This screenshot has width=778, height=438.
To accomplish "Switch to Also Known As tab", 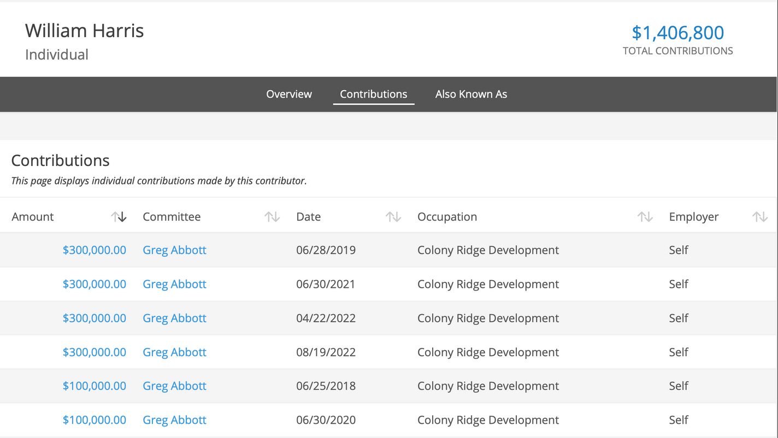I will (x=471, y=94).
